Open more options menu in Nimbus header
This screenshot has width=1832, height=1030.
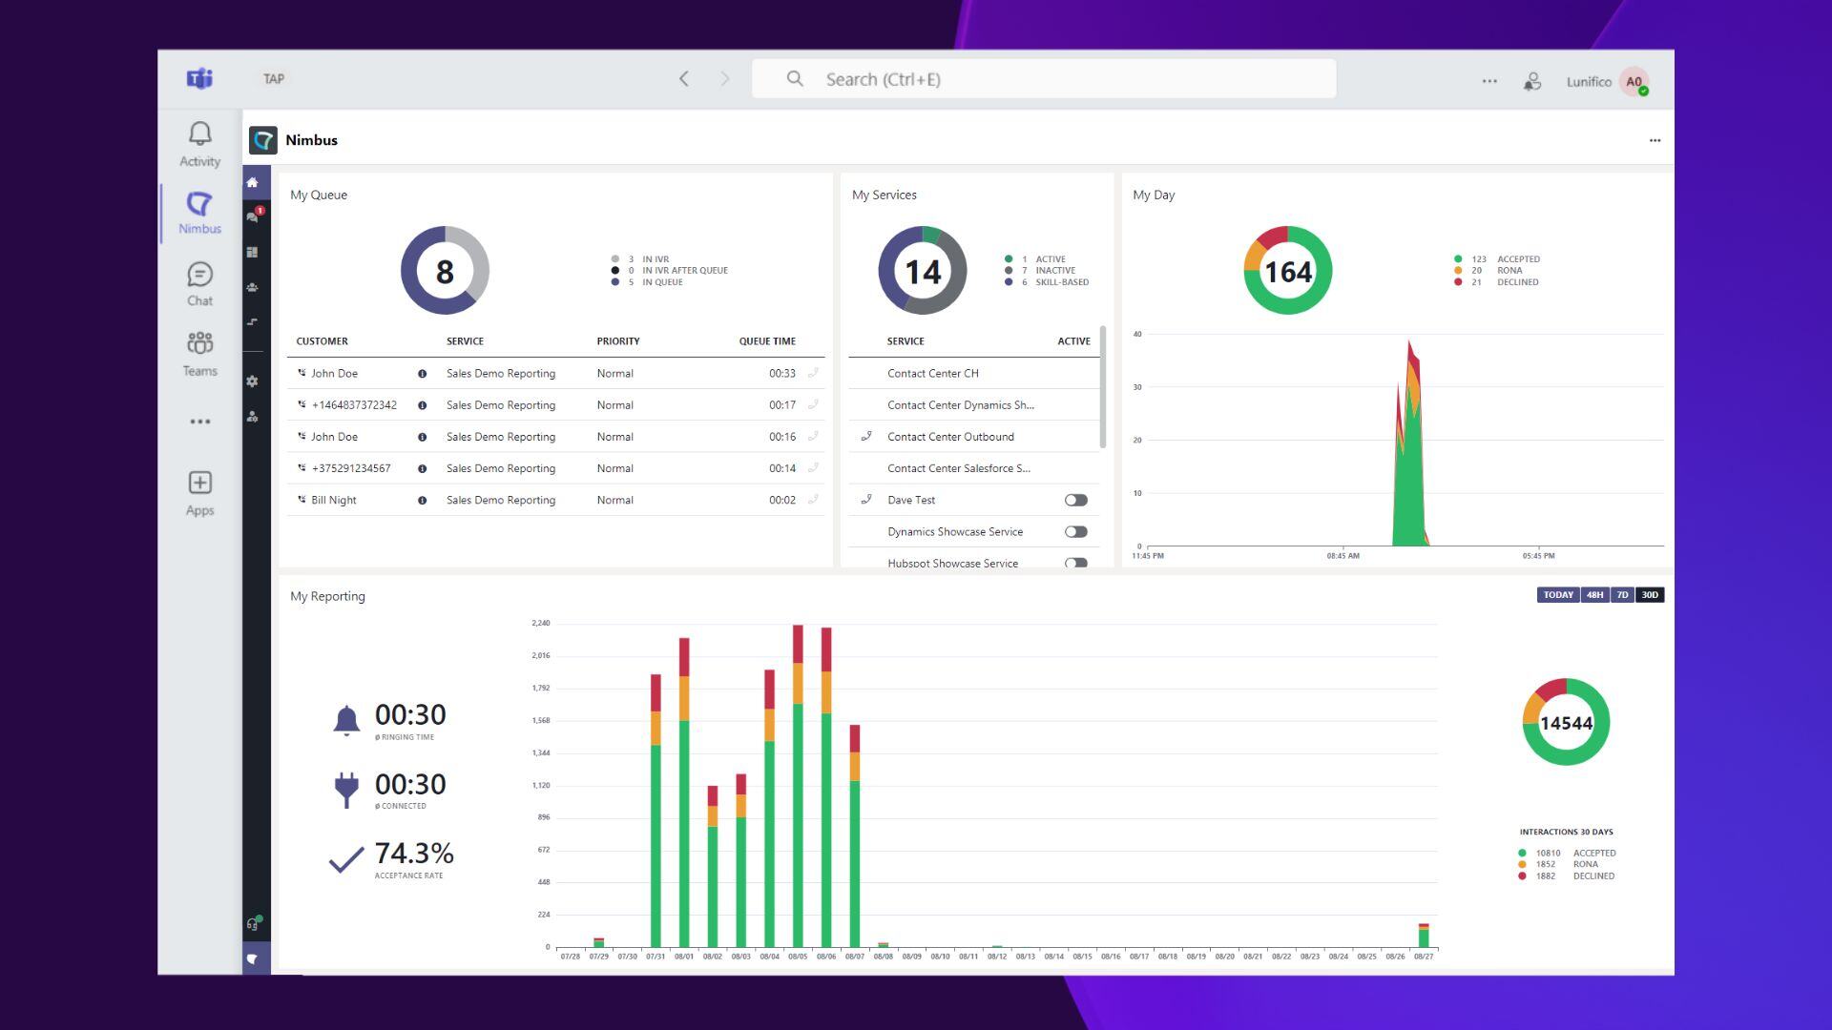[1655, 139]
